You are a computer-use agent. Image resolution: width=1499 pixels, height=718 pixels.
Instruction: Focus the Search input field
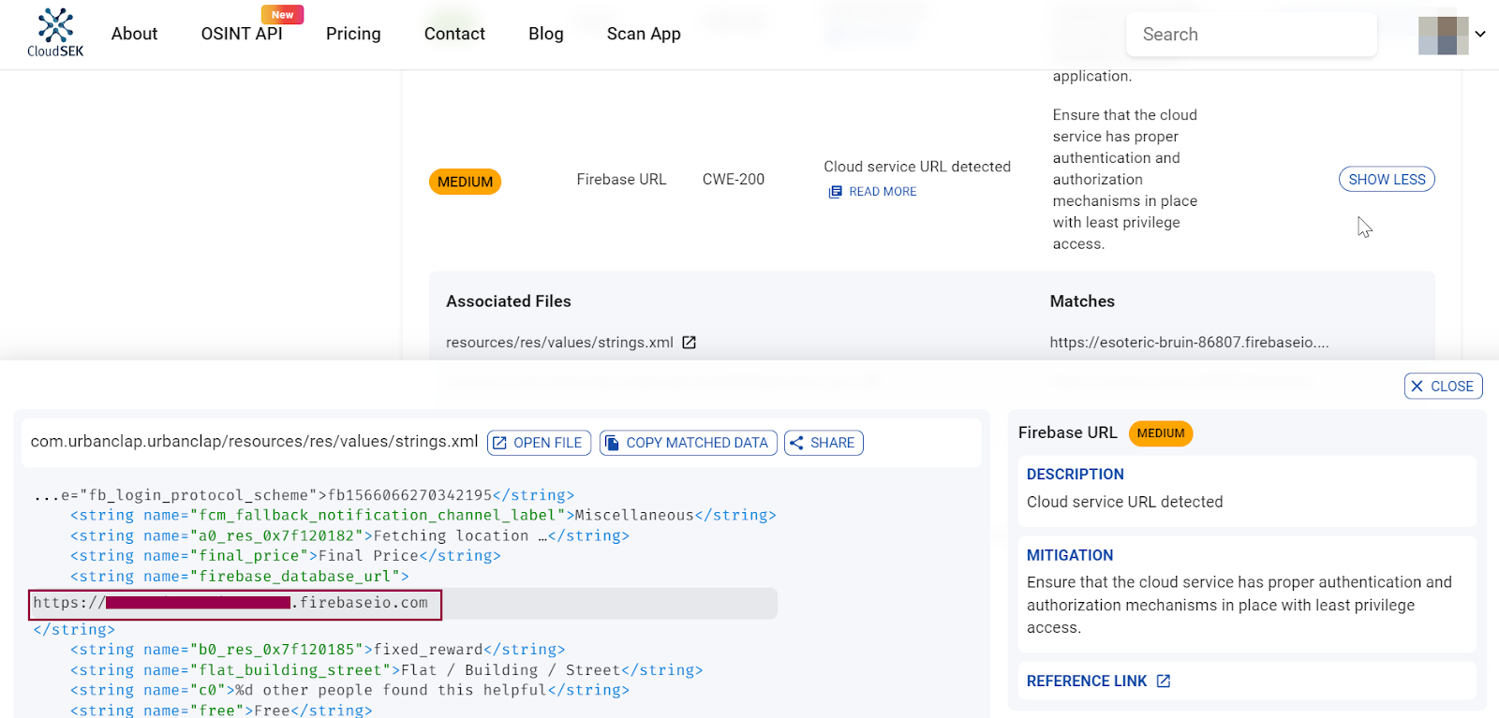click(x=1251, y=35)
